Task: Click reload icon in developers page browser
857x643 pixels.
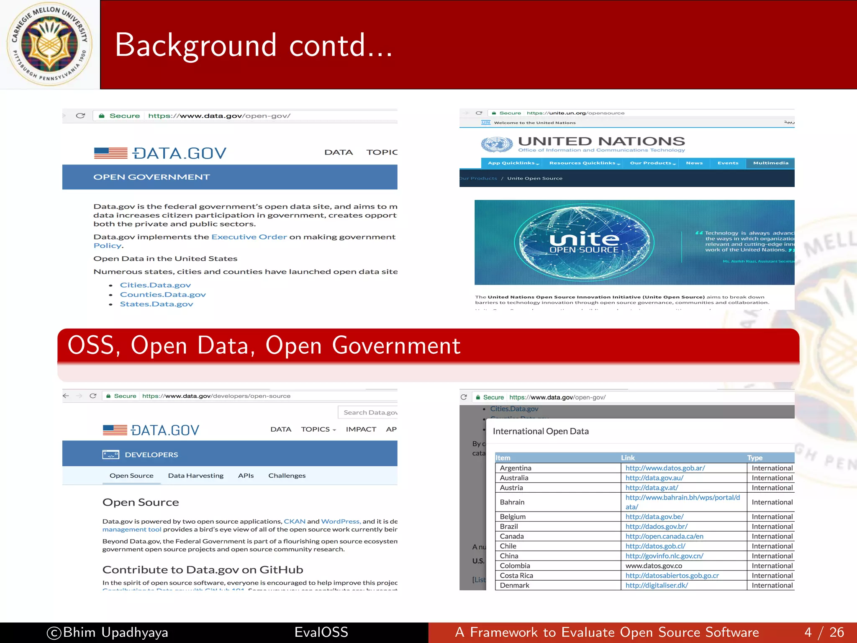Action: point(93,396)
